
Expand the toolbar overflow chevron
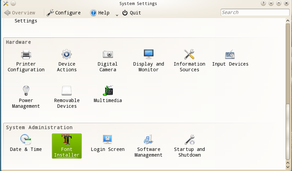coord(117,15)
